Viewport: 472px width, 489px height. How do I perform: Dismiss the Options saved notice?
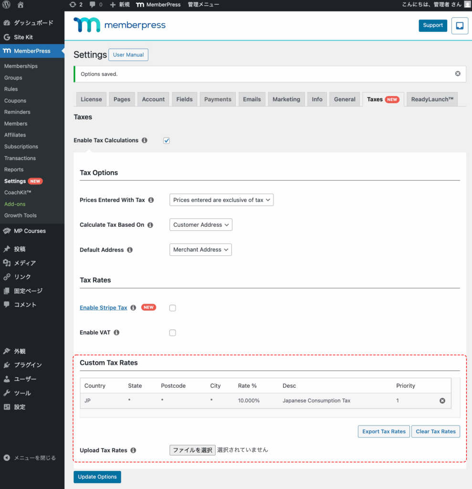458,74
